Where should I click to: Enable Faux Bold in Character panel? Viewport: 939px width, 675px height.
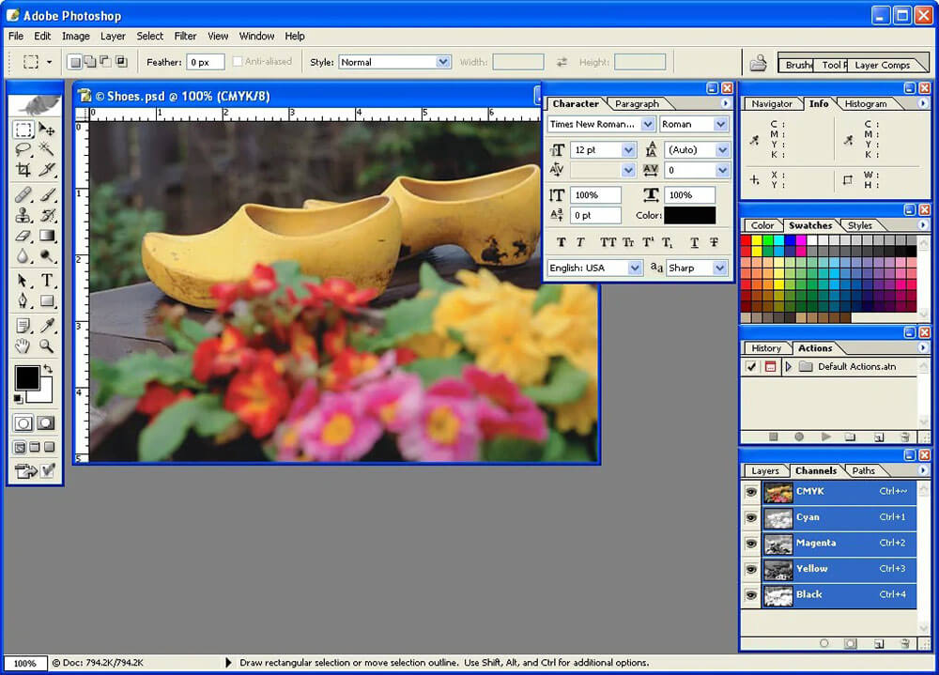(x=562, y=242)
